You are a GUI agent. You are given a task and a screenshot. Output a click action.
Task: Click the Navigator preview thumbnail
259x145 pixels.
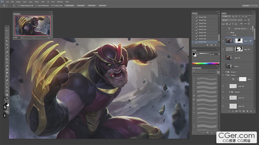tap(33, 25)
